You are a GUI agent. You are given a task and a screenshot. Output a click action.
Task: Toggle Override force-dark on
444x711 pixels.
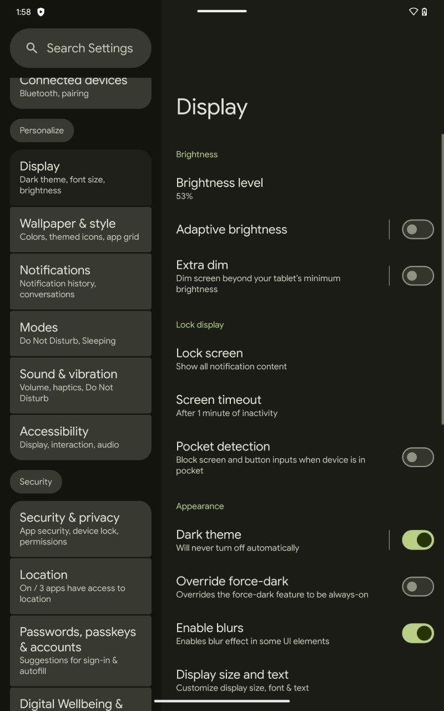pyautogui.click(x=417, y=587)
